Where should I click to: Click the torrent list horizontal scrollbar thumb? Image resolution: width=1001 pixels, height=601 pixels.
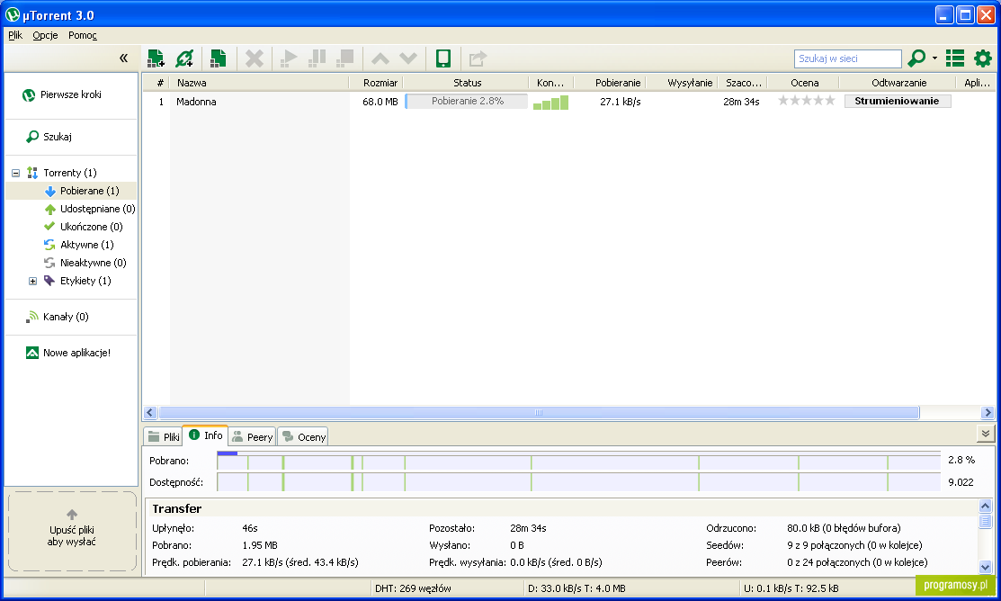[539, 413]
